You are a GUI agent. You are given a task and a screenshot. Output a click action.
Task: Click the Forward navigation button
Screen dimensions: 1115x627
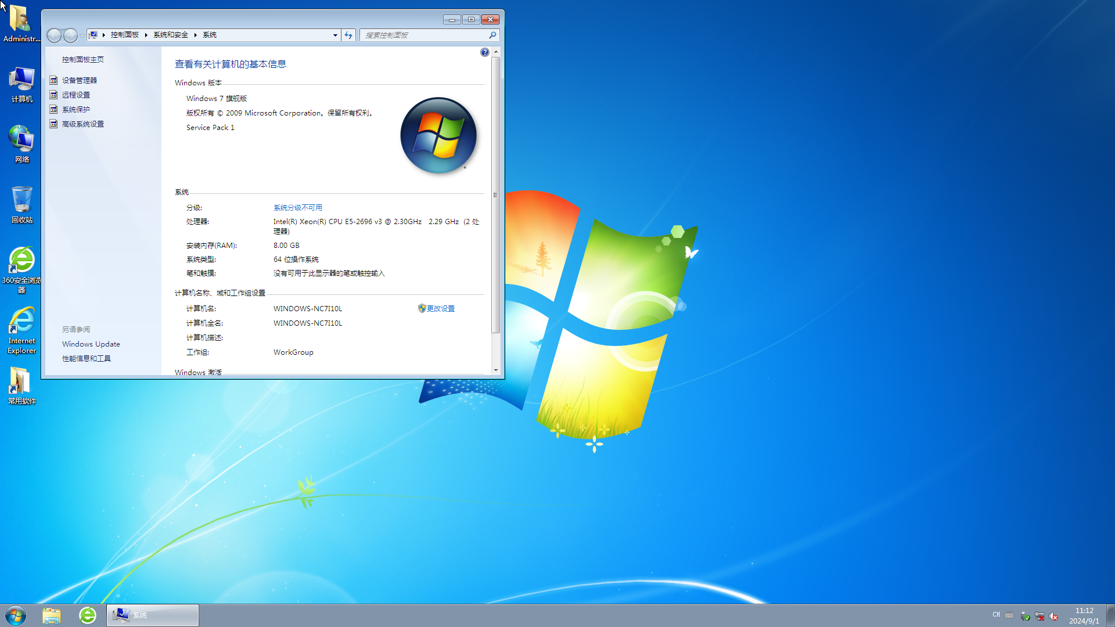pyautogui.click(x=70, y=35)
